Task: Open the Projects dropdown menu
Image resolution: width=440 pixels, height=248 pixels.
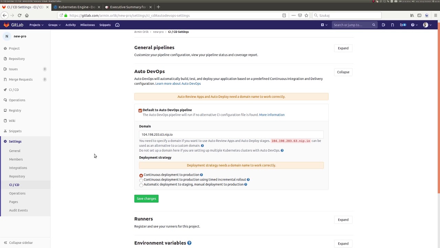Action: pyautogui.click(x=36, y=25)
